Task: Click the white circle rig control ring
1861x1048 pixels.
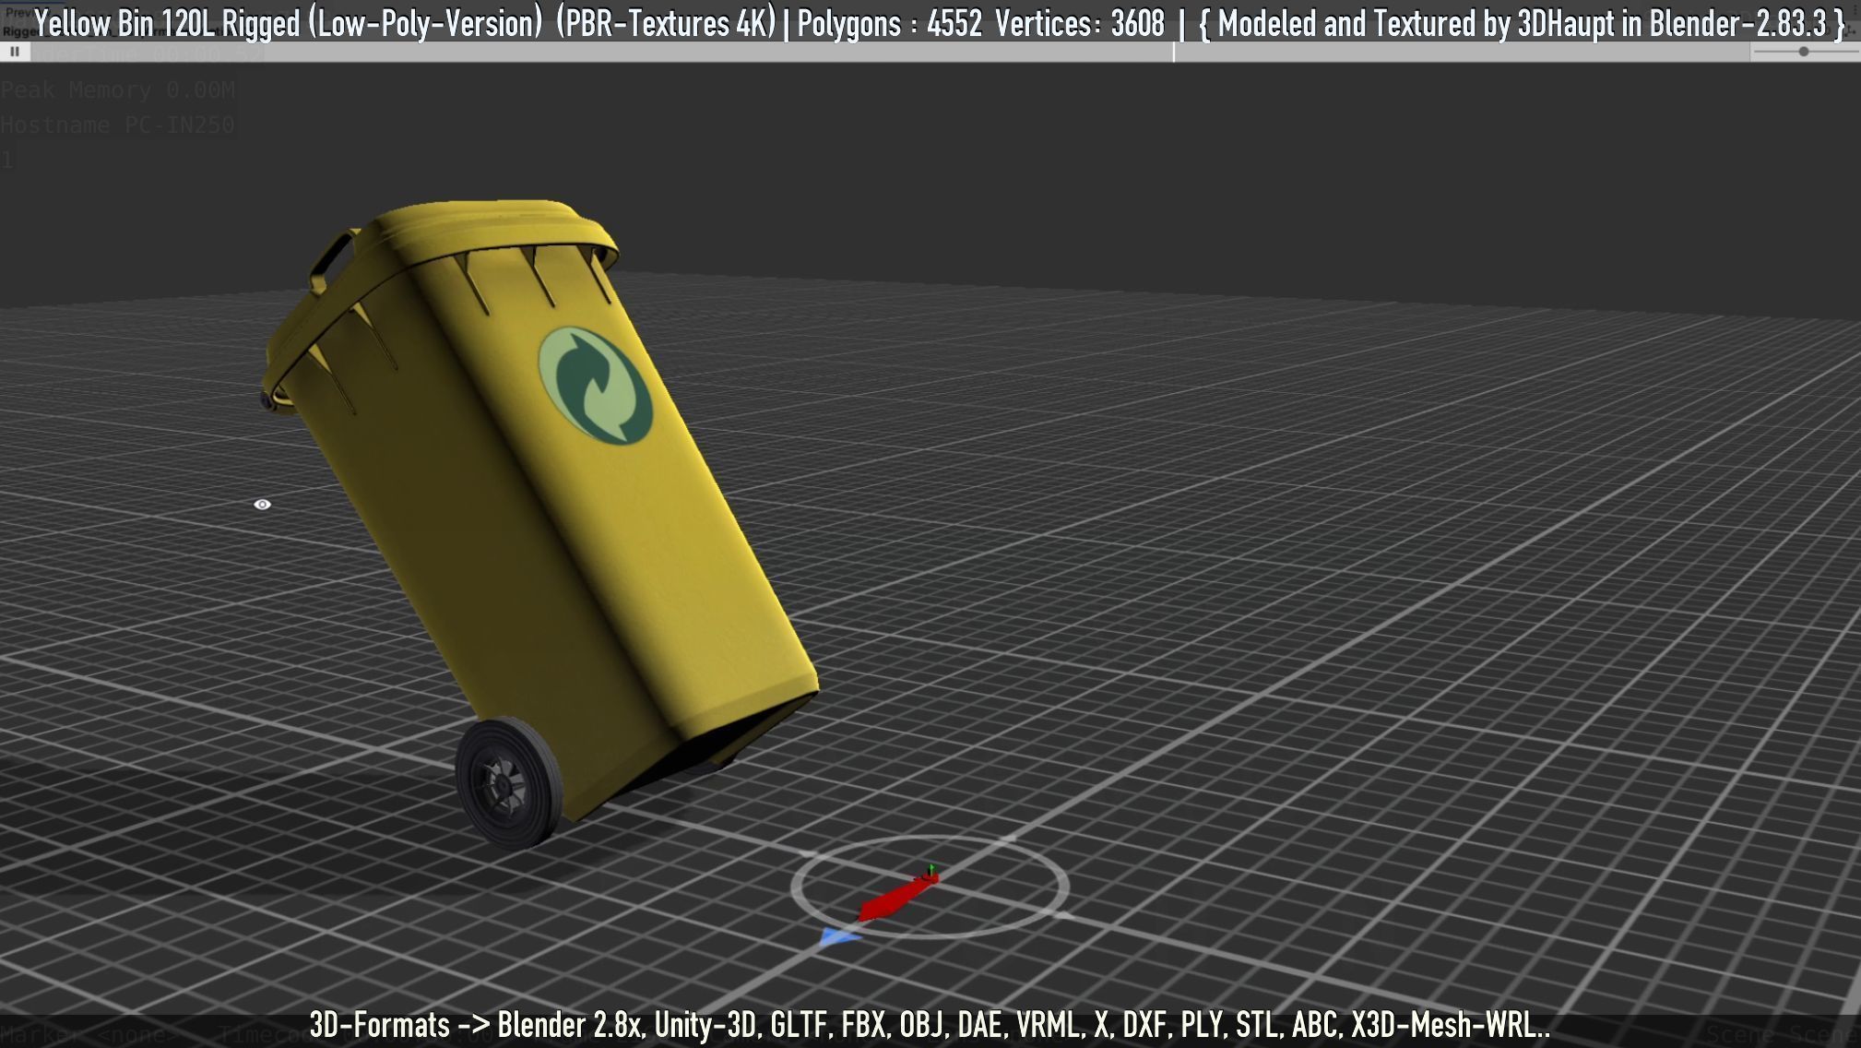Action: 930,887
